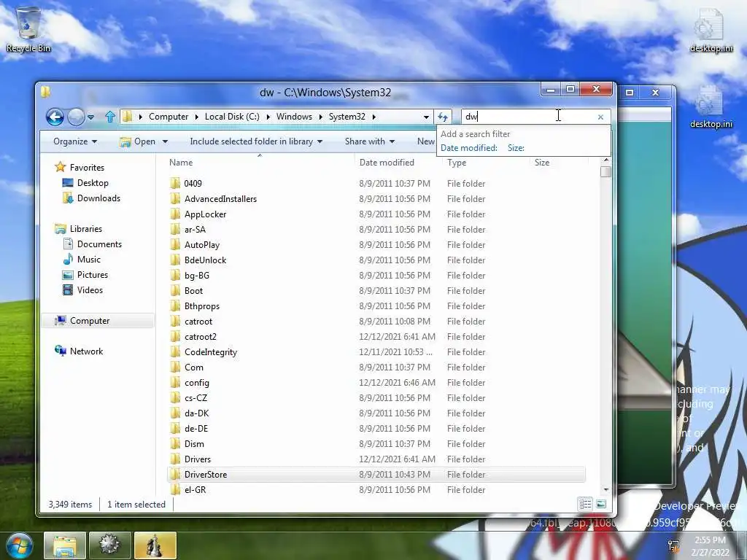Sort by the Name column header

181,163
